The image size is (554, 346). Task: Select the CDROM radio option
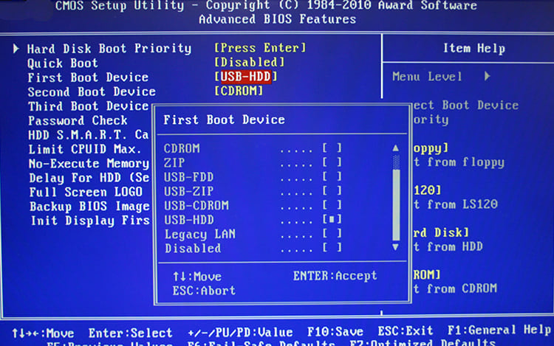[x=332, y=148]
